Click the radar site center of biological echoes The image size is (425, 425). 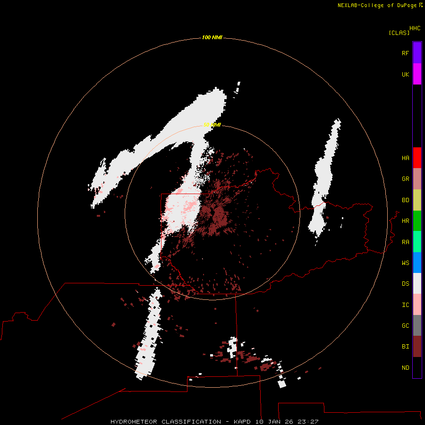click(x=213, y=213)
